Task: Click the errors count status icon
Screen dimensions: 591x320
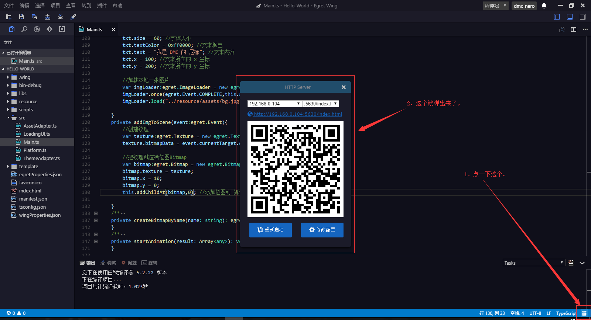Action: (x=11, y=313)
